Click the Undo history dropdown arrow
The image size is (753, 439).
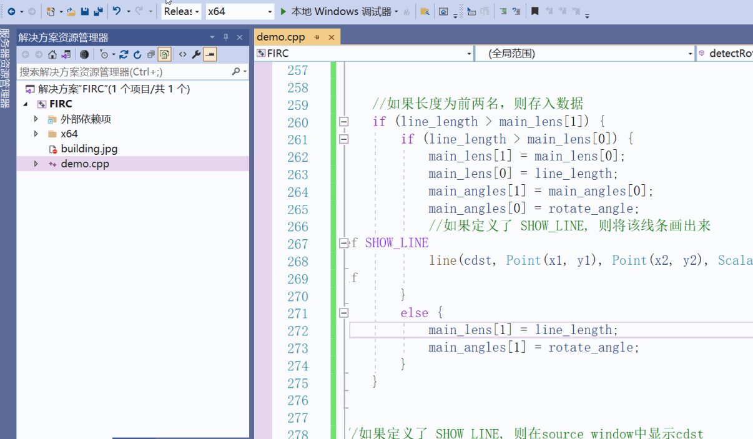point(129,11)
